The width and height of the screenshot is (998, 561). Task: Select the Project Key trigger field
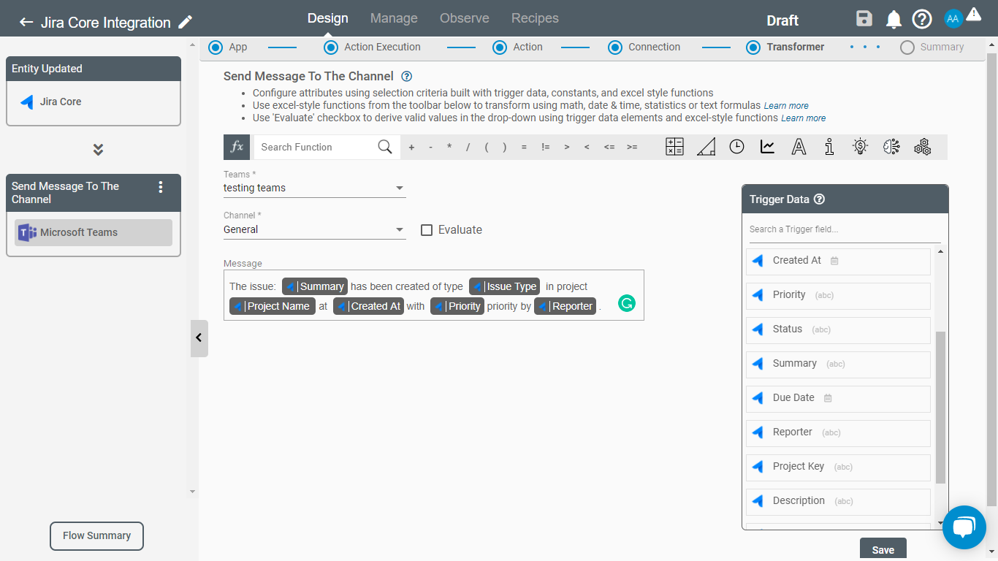coord(838,467)
